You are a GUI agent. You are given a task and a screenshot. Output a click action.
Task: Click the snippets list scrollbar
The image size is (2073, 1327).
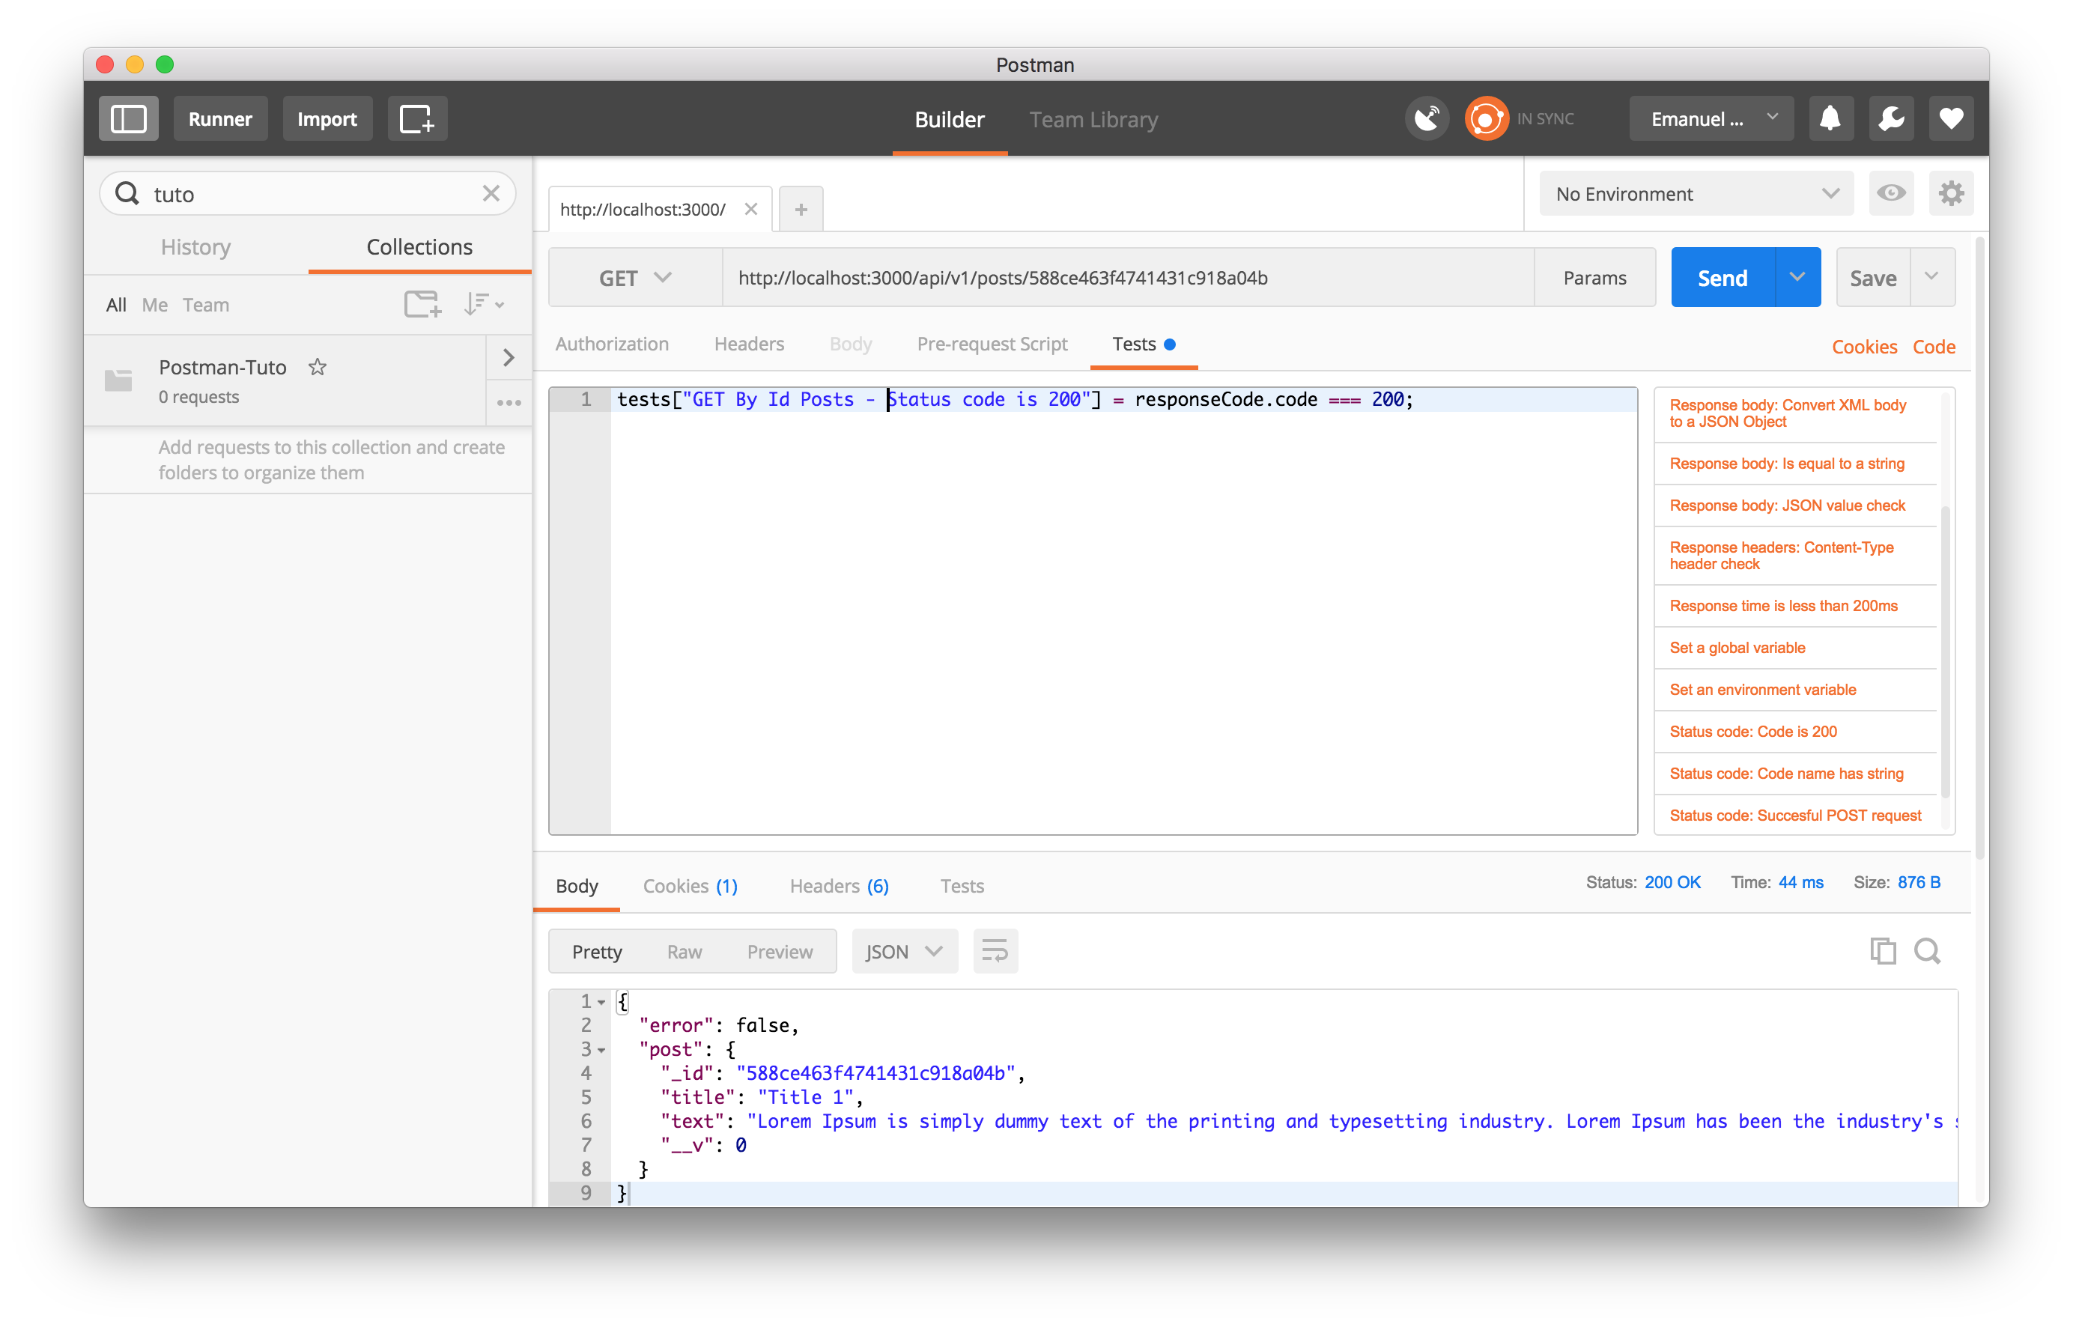(1945, 652)
